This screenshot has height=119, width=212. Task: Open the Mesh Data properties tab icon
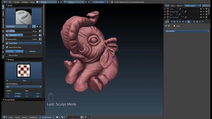[x=191, y=22]
